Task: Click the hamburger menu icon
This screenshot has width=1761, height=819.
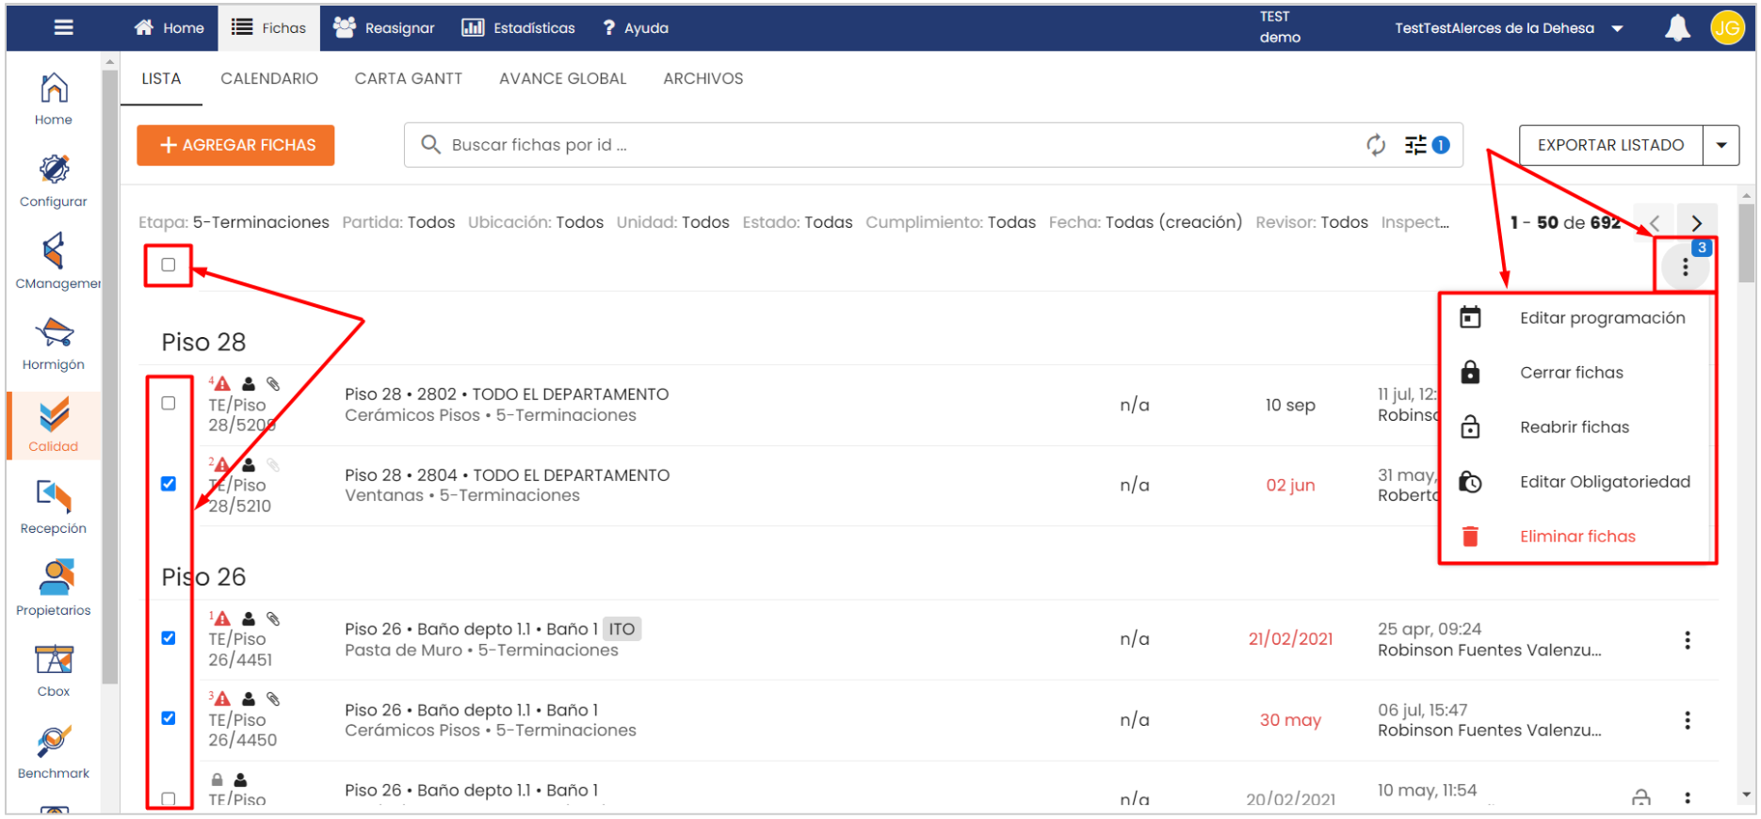Action: [64, 27]
